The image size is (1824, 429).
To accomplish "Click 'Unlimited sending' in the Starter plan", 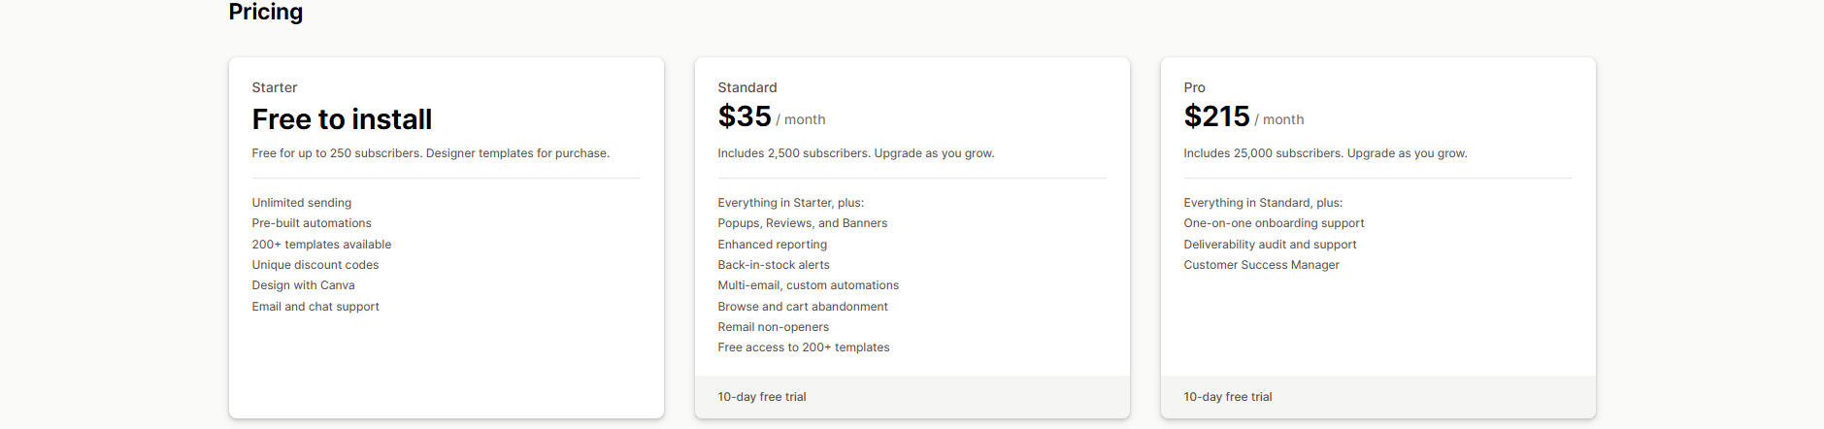I will point(302,203).
